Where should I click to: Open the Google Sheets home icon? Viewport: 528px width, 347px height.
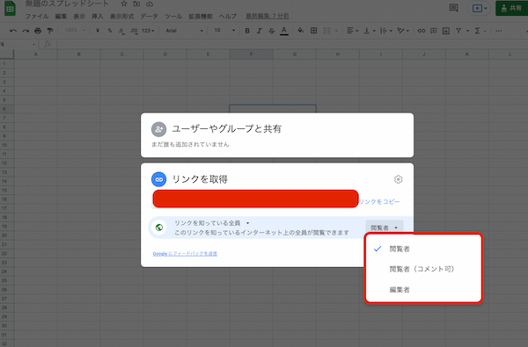pyautogui.click(x=10, y=8)
